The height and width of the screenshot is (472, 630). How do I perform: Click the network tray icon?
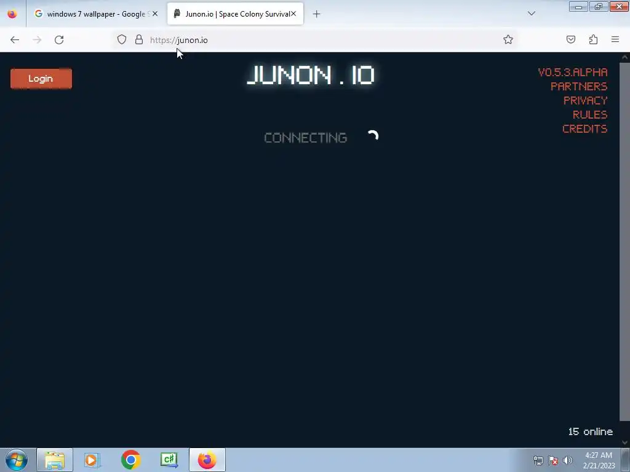pos(538,460)
